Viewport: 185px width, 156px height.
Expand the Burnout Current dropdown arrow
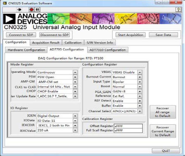[140, 77]
